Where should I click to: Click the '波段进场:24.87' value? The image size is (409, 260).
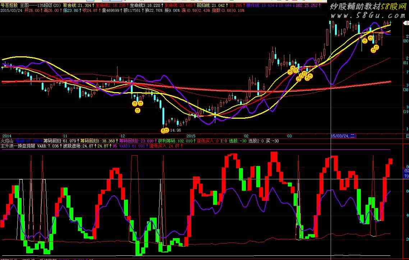point(78,146)
